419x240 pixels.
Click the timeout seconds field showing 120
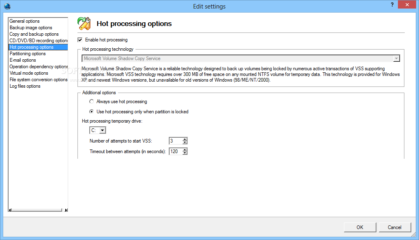176,151
